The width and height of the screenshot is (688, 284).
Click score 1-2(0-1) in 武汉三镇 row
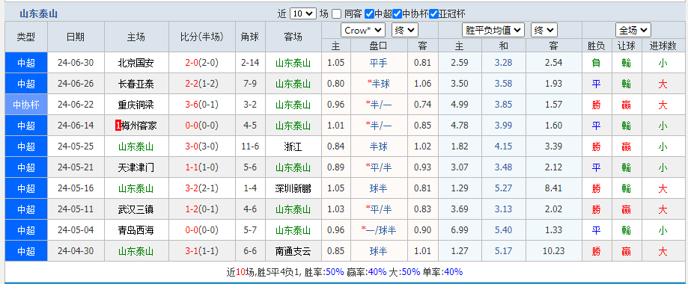coord(202,209)
